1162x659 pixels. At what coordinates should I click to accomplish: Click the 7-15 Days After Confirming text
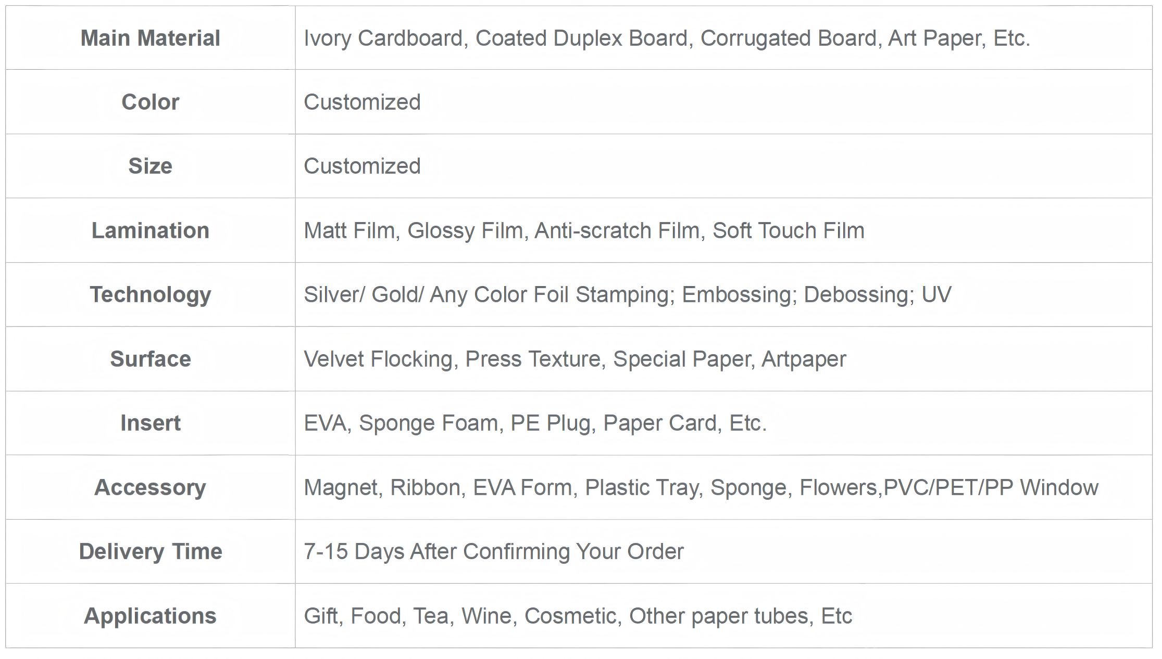coord(493,551)
